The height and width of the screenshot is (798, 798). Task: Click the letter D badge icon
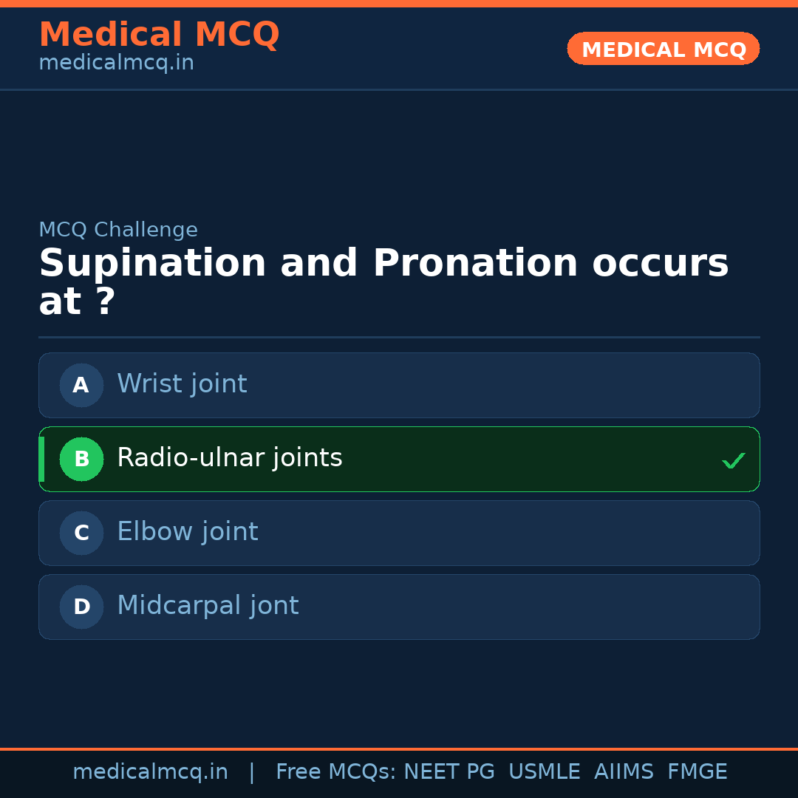(81, 607)
